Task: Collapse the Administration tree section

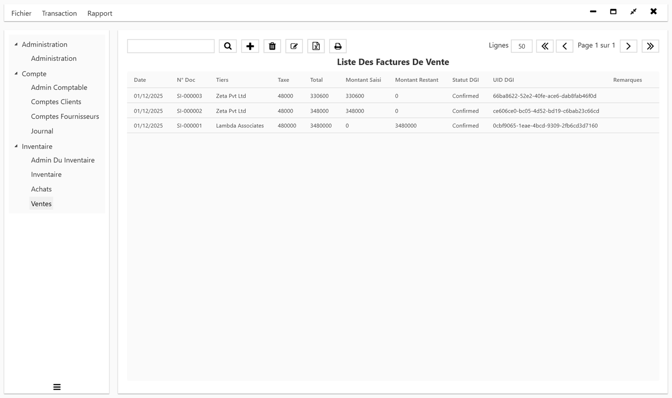Action: click(16, 44)
